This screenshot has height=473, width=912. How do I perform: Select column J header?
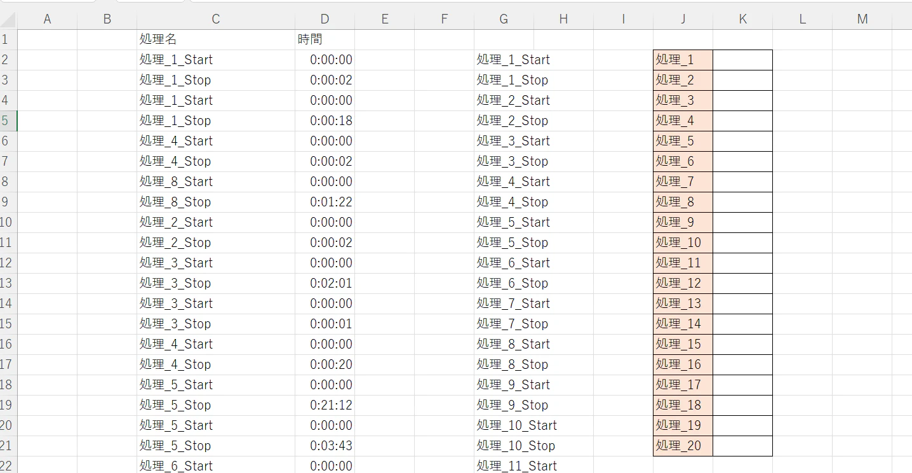[x=683, y=19]
